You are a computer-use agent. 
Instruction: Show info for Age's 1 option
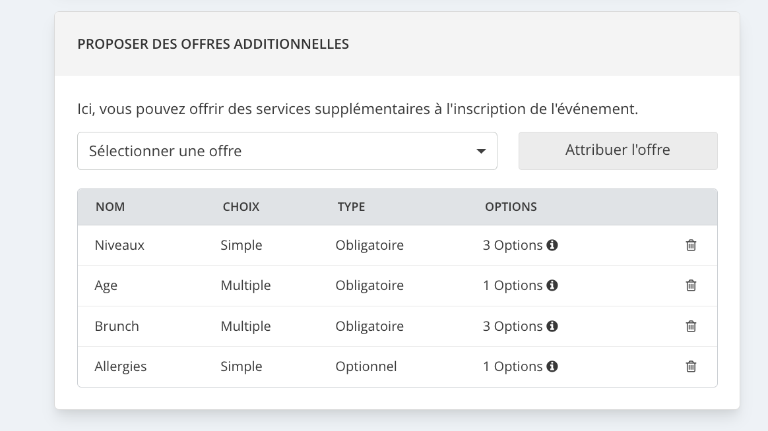coord(552,285)
